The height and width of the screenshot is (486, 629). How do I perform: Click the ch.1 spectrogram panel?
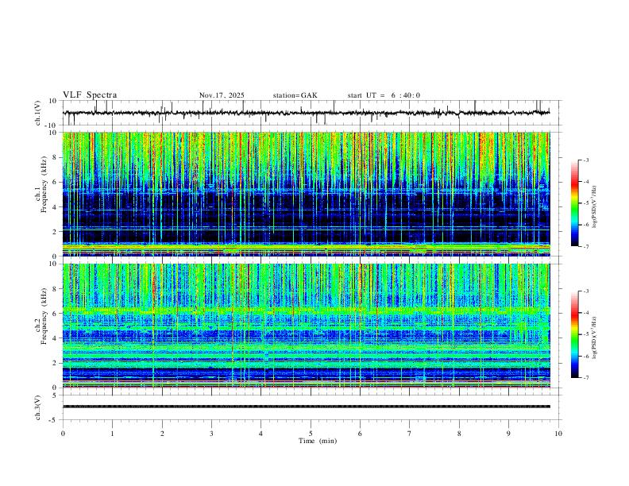306,194
